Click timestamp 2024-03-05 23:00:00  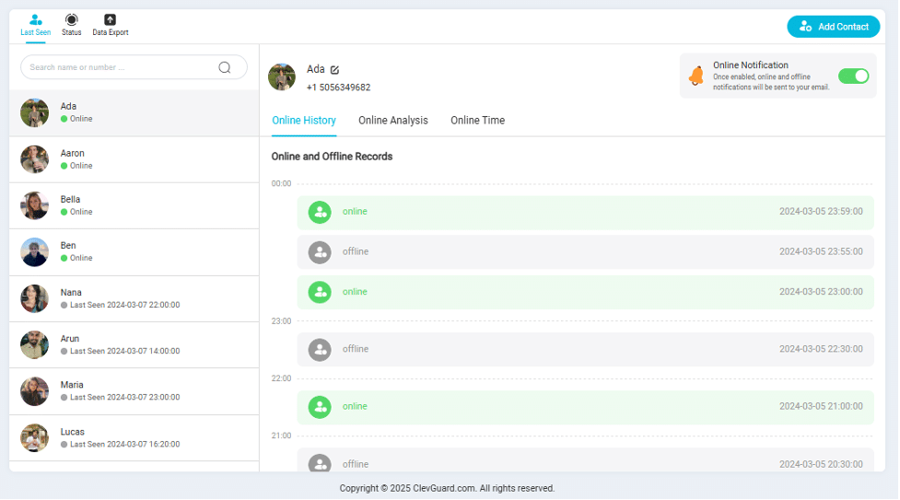tap(821, 292)
